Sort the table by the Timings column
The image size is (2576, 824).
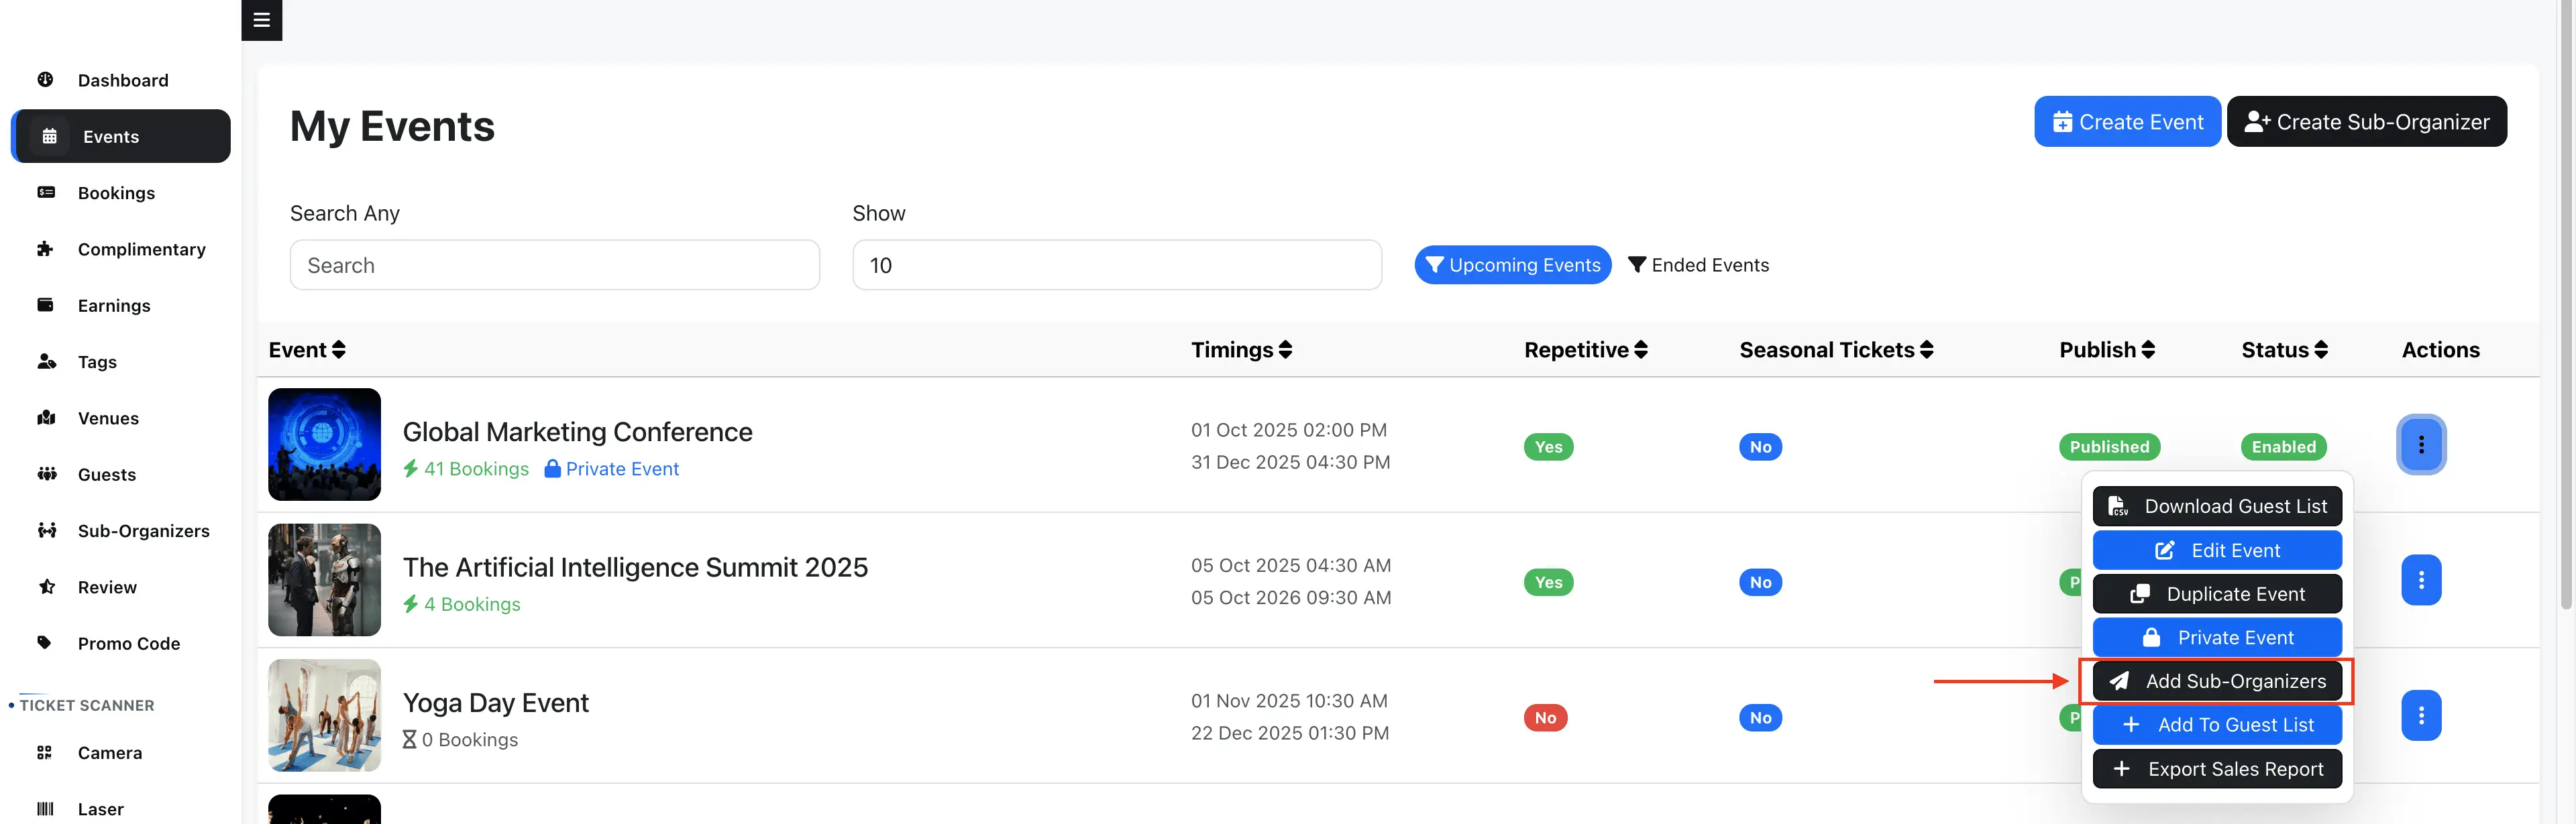coord(1241,350)
